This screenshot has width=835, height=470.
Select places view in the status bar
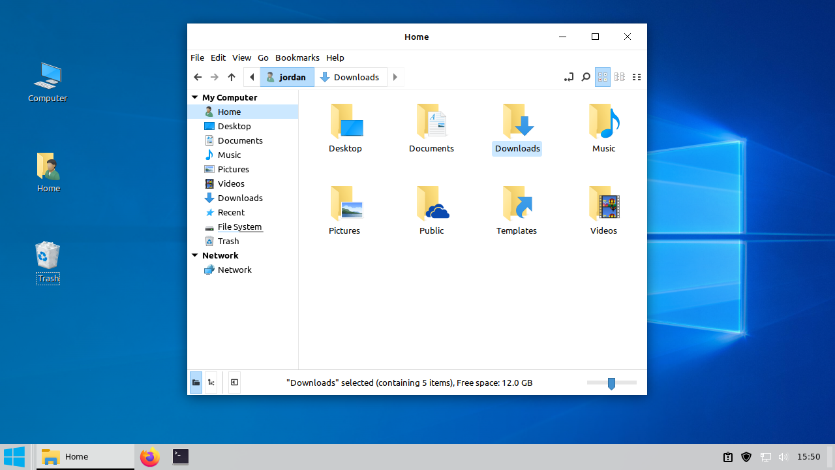pyautogui.click(x=196, y=383)
